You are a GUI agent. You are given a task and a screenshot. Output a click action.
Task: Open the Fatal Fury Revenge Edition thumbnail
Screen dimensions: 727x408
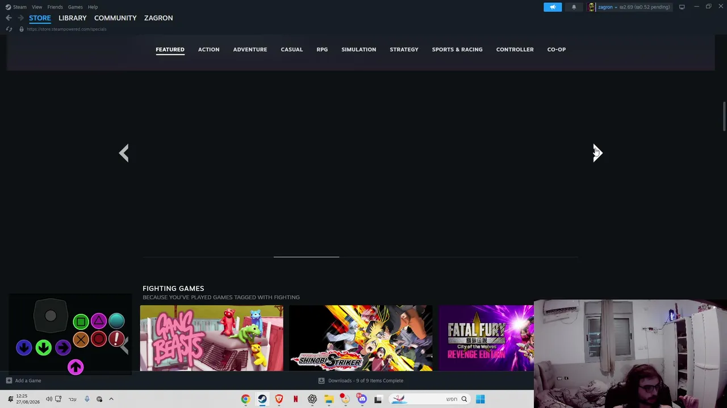tap(486, 338)
